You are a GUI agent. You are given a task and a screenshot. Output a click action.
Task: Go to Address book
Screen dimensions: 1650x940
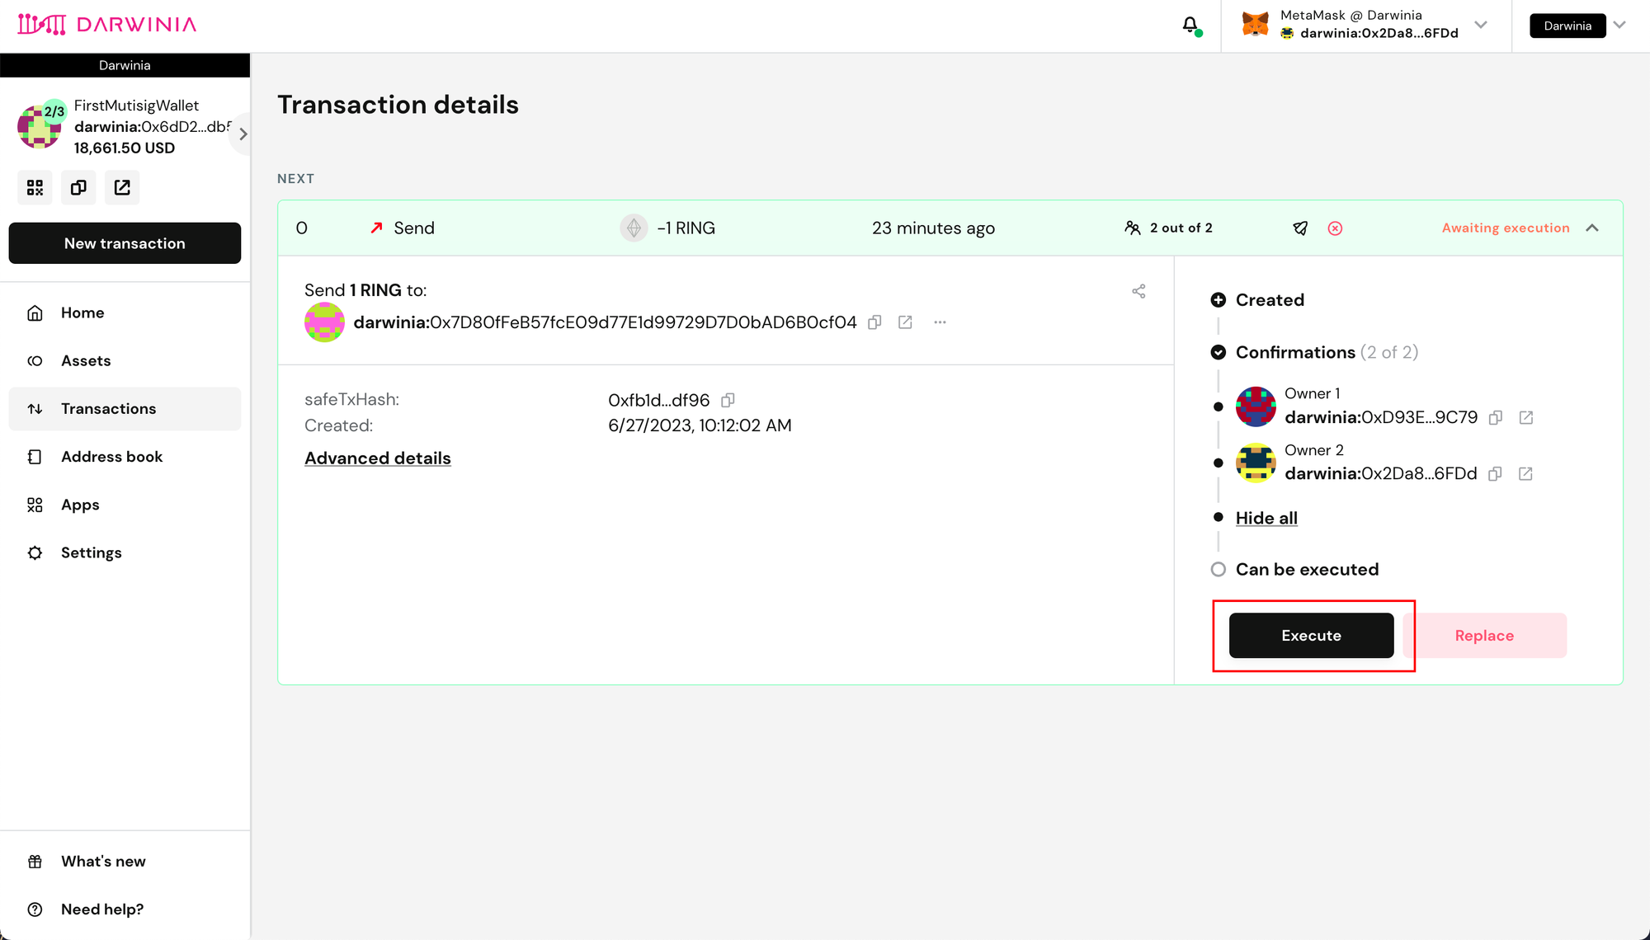click(x=111, y=457)
